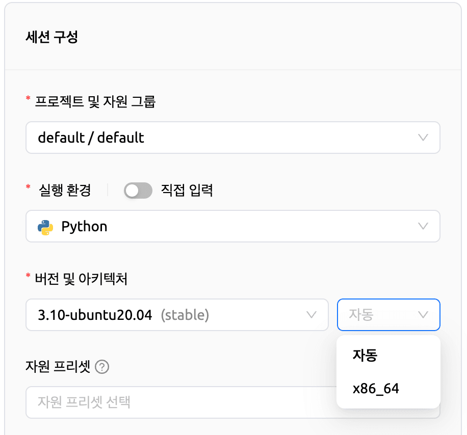Screen dimensions: 467x435
Task: Click the architecture dropdown arrow
Action: [423, 315]
